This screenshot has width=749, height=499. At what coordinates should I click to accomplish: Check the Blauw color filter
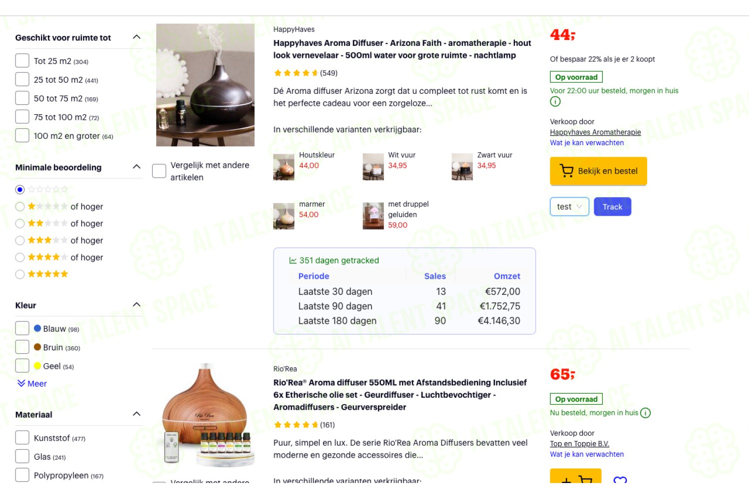pos(22,328)
